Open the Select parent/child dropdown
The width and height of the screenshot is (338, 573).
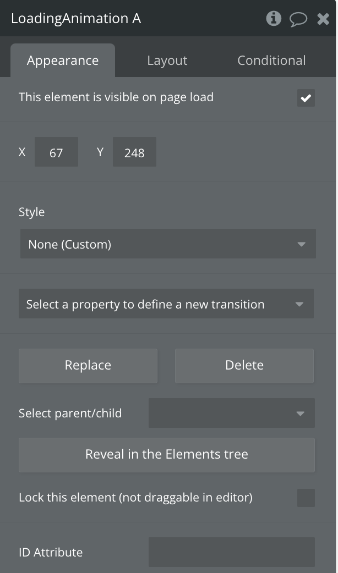click(231, 414)
